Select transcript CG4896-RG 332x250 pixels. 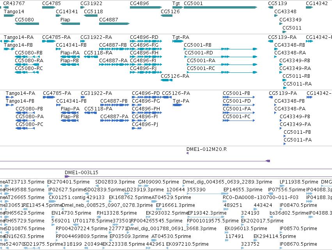pyautogui.click(x=146, y=49)
